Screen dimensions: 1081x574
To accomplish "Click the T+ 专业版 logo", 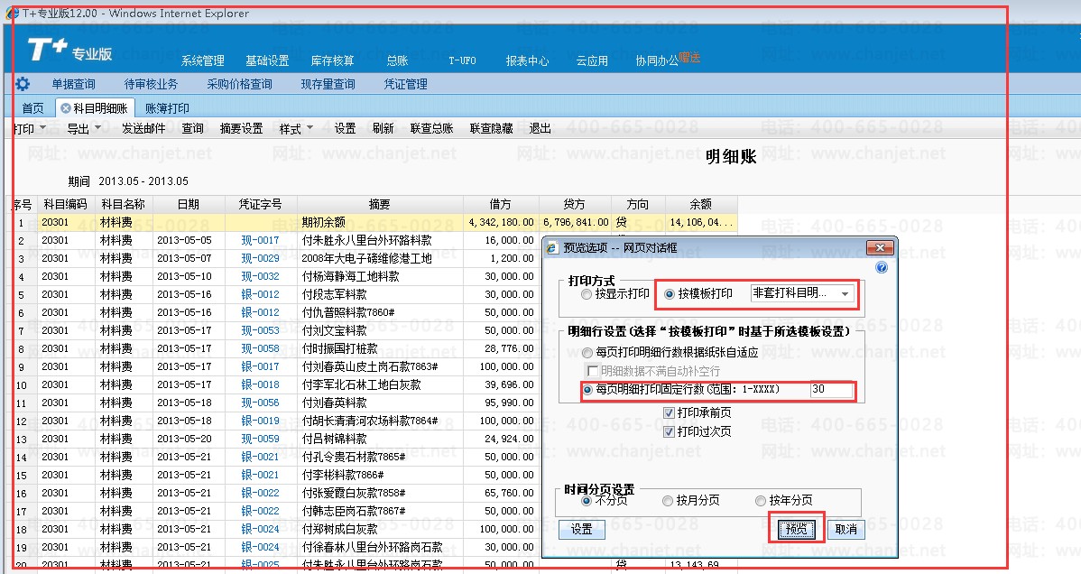I will [70, 51].
